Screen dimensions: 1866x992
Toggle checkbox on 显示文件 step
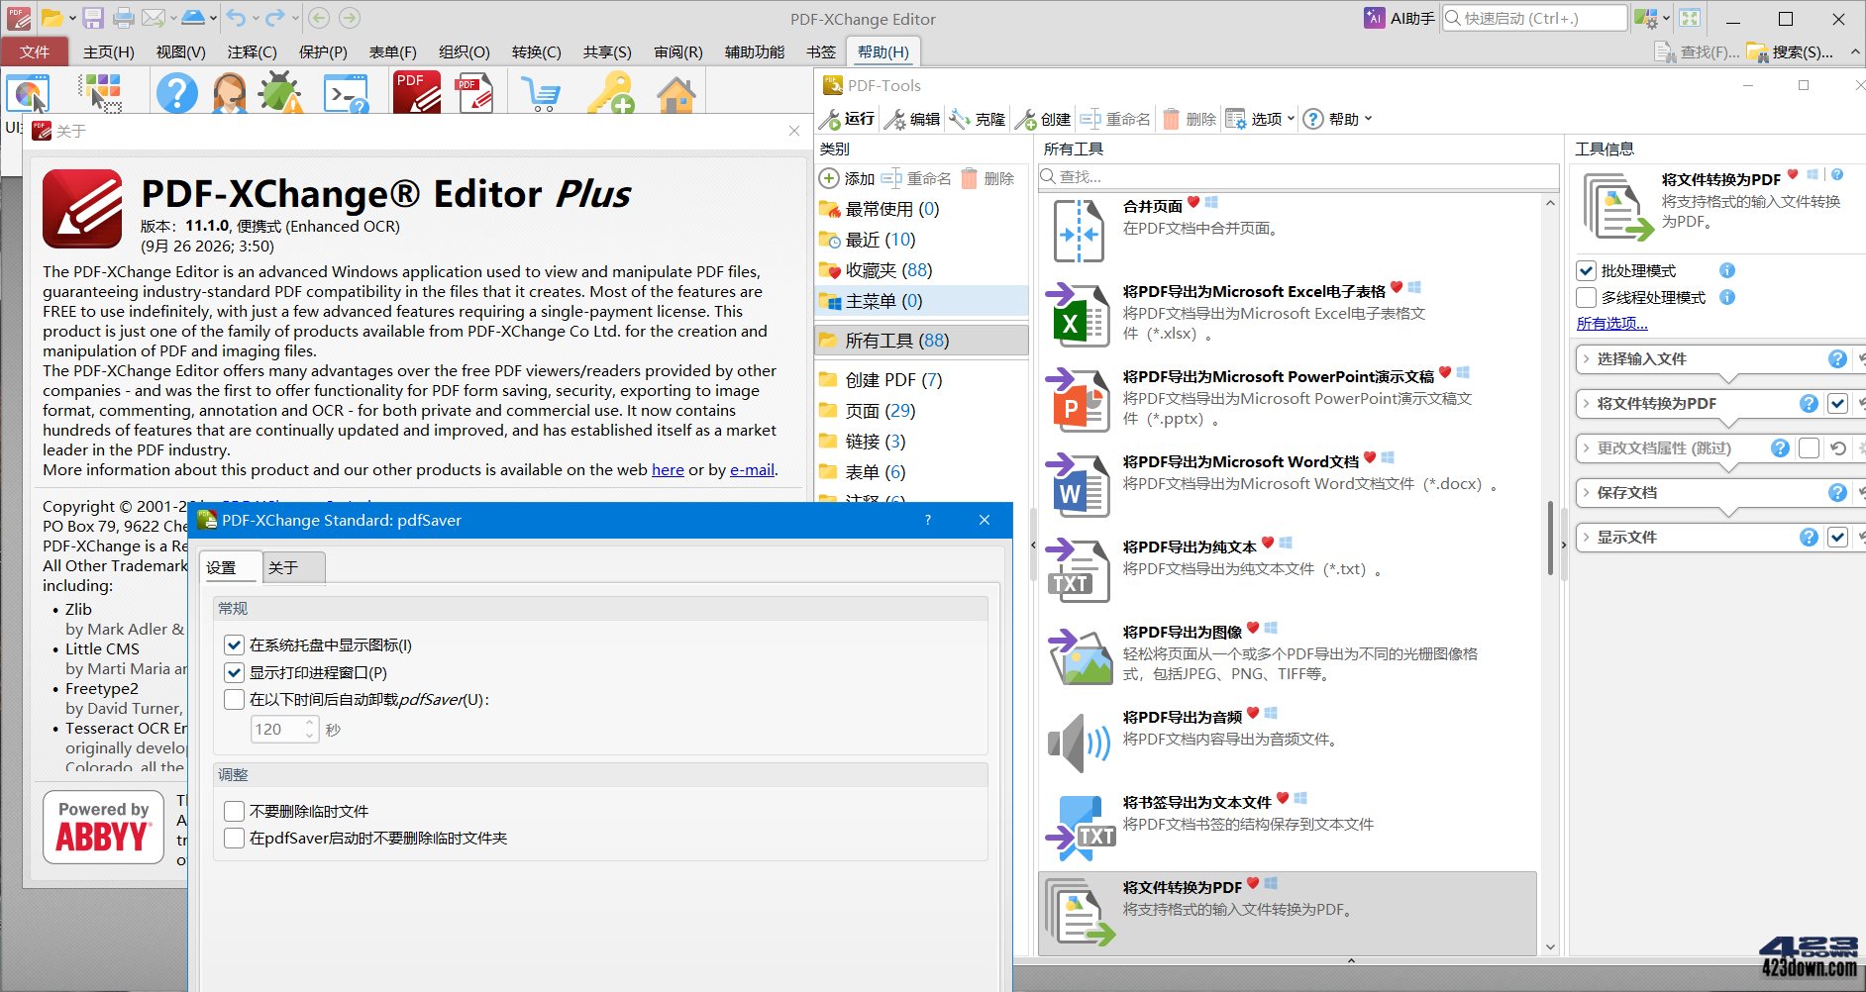(1838, 537)
